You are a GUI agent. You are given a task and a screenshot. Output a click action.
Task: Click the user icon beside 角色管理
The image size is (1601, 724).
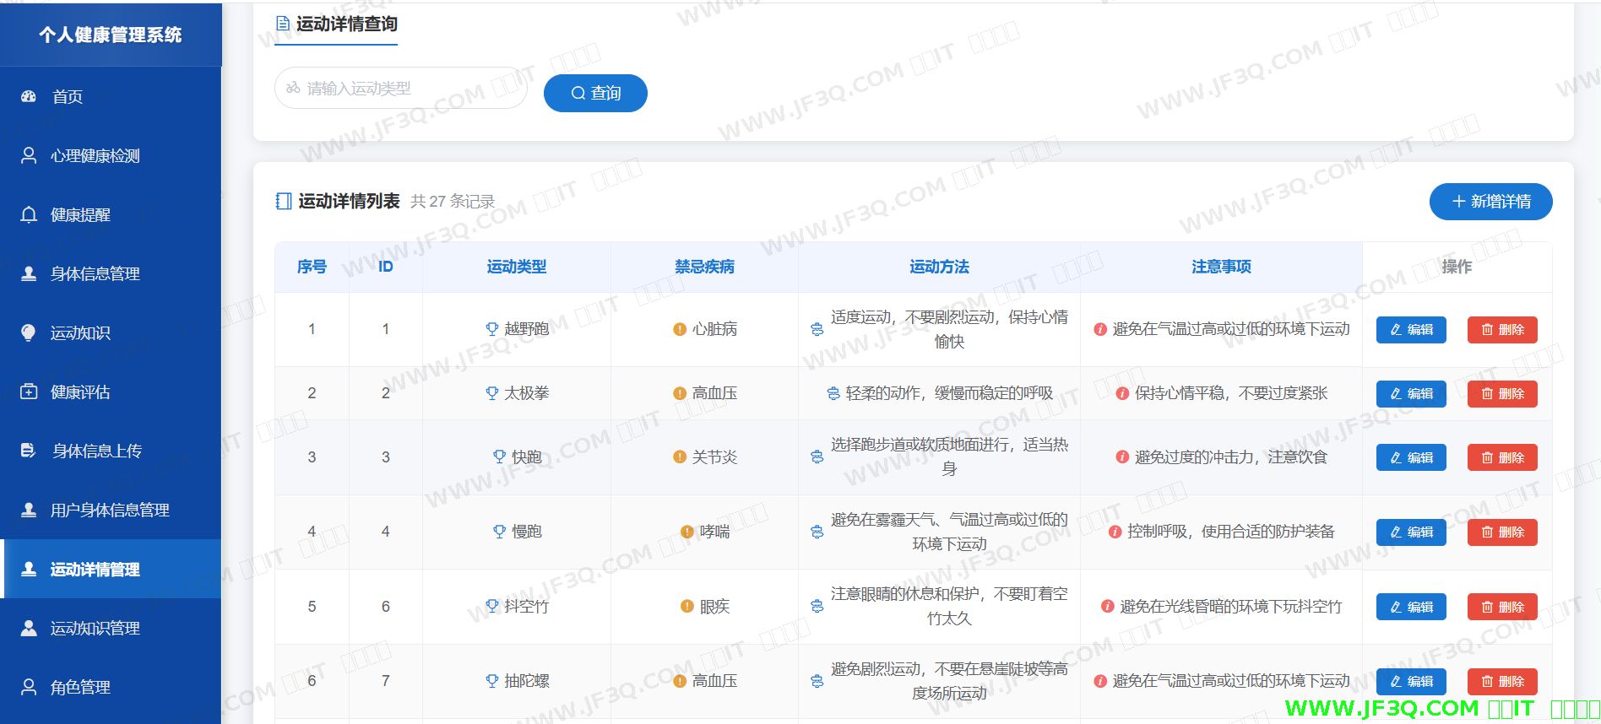(29, 687)
